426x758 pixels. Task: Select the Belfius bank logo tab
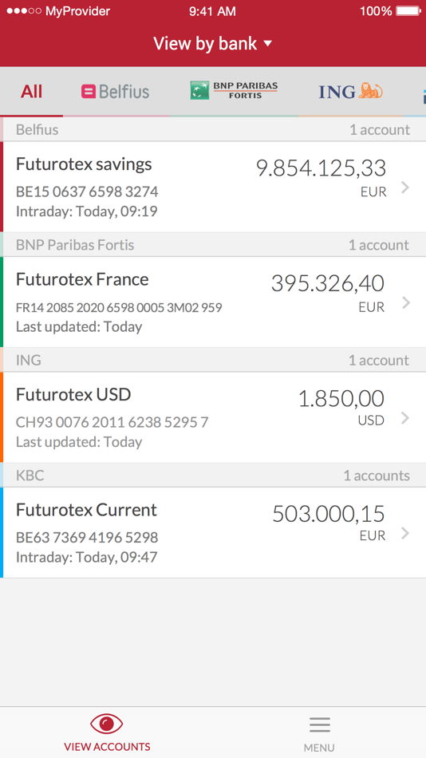click(115, 92)
